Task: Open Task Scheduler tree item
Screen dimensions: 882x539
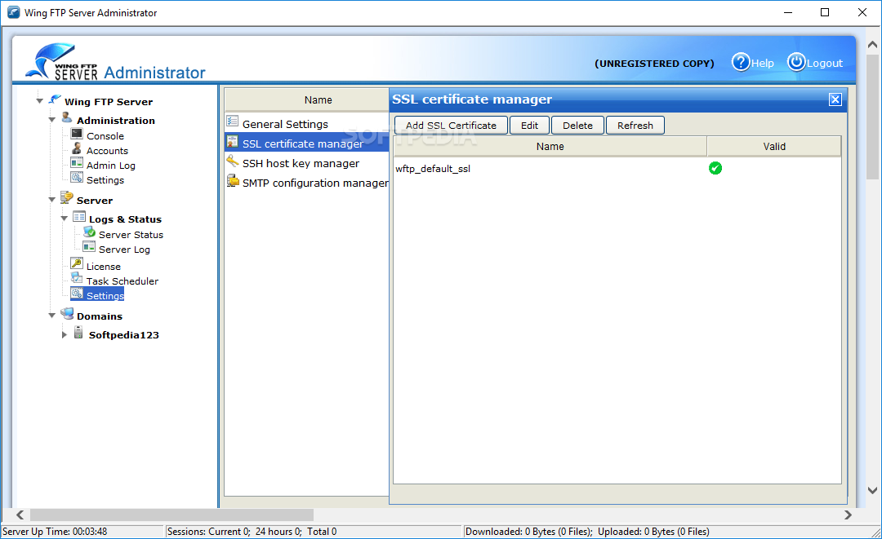Action: (122, 281)
